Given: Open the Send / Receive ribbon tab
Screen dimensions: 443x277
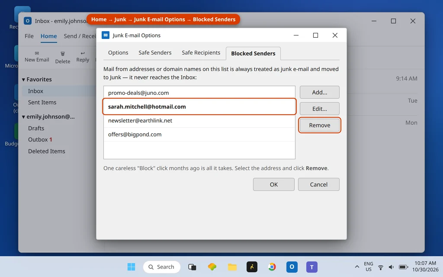Looking at the screenshot, I should 80,36.
